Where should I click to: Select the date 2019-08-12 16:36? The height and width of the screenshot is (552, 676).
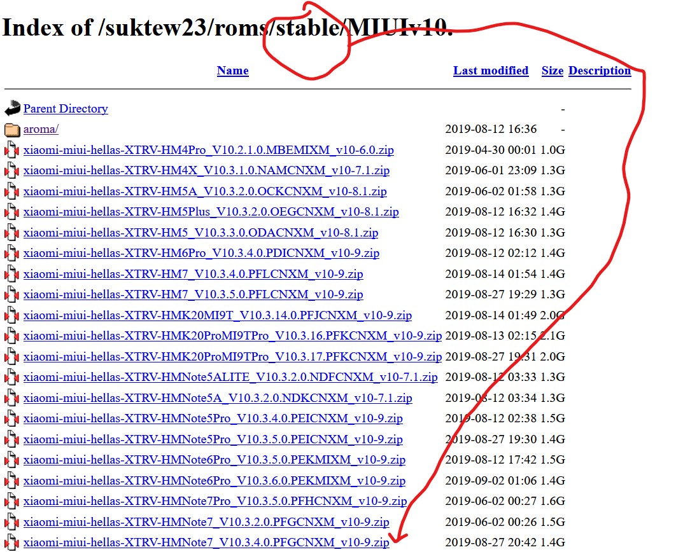(491, 129)
